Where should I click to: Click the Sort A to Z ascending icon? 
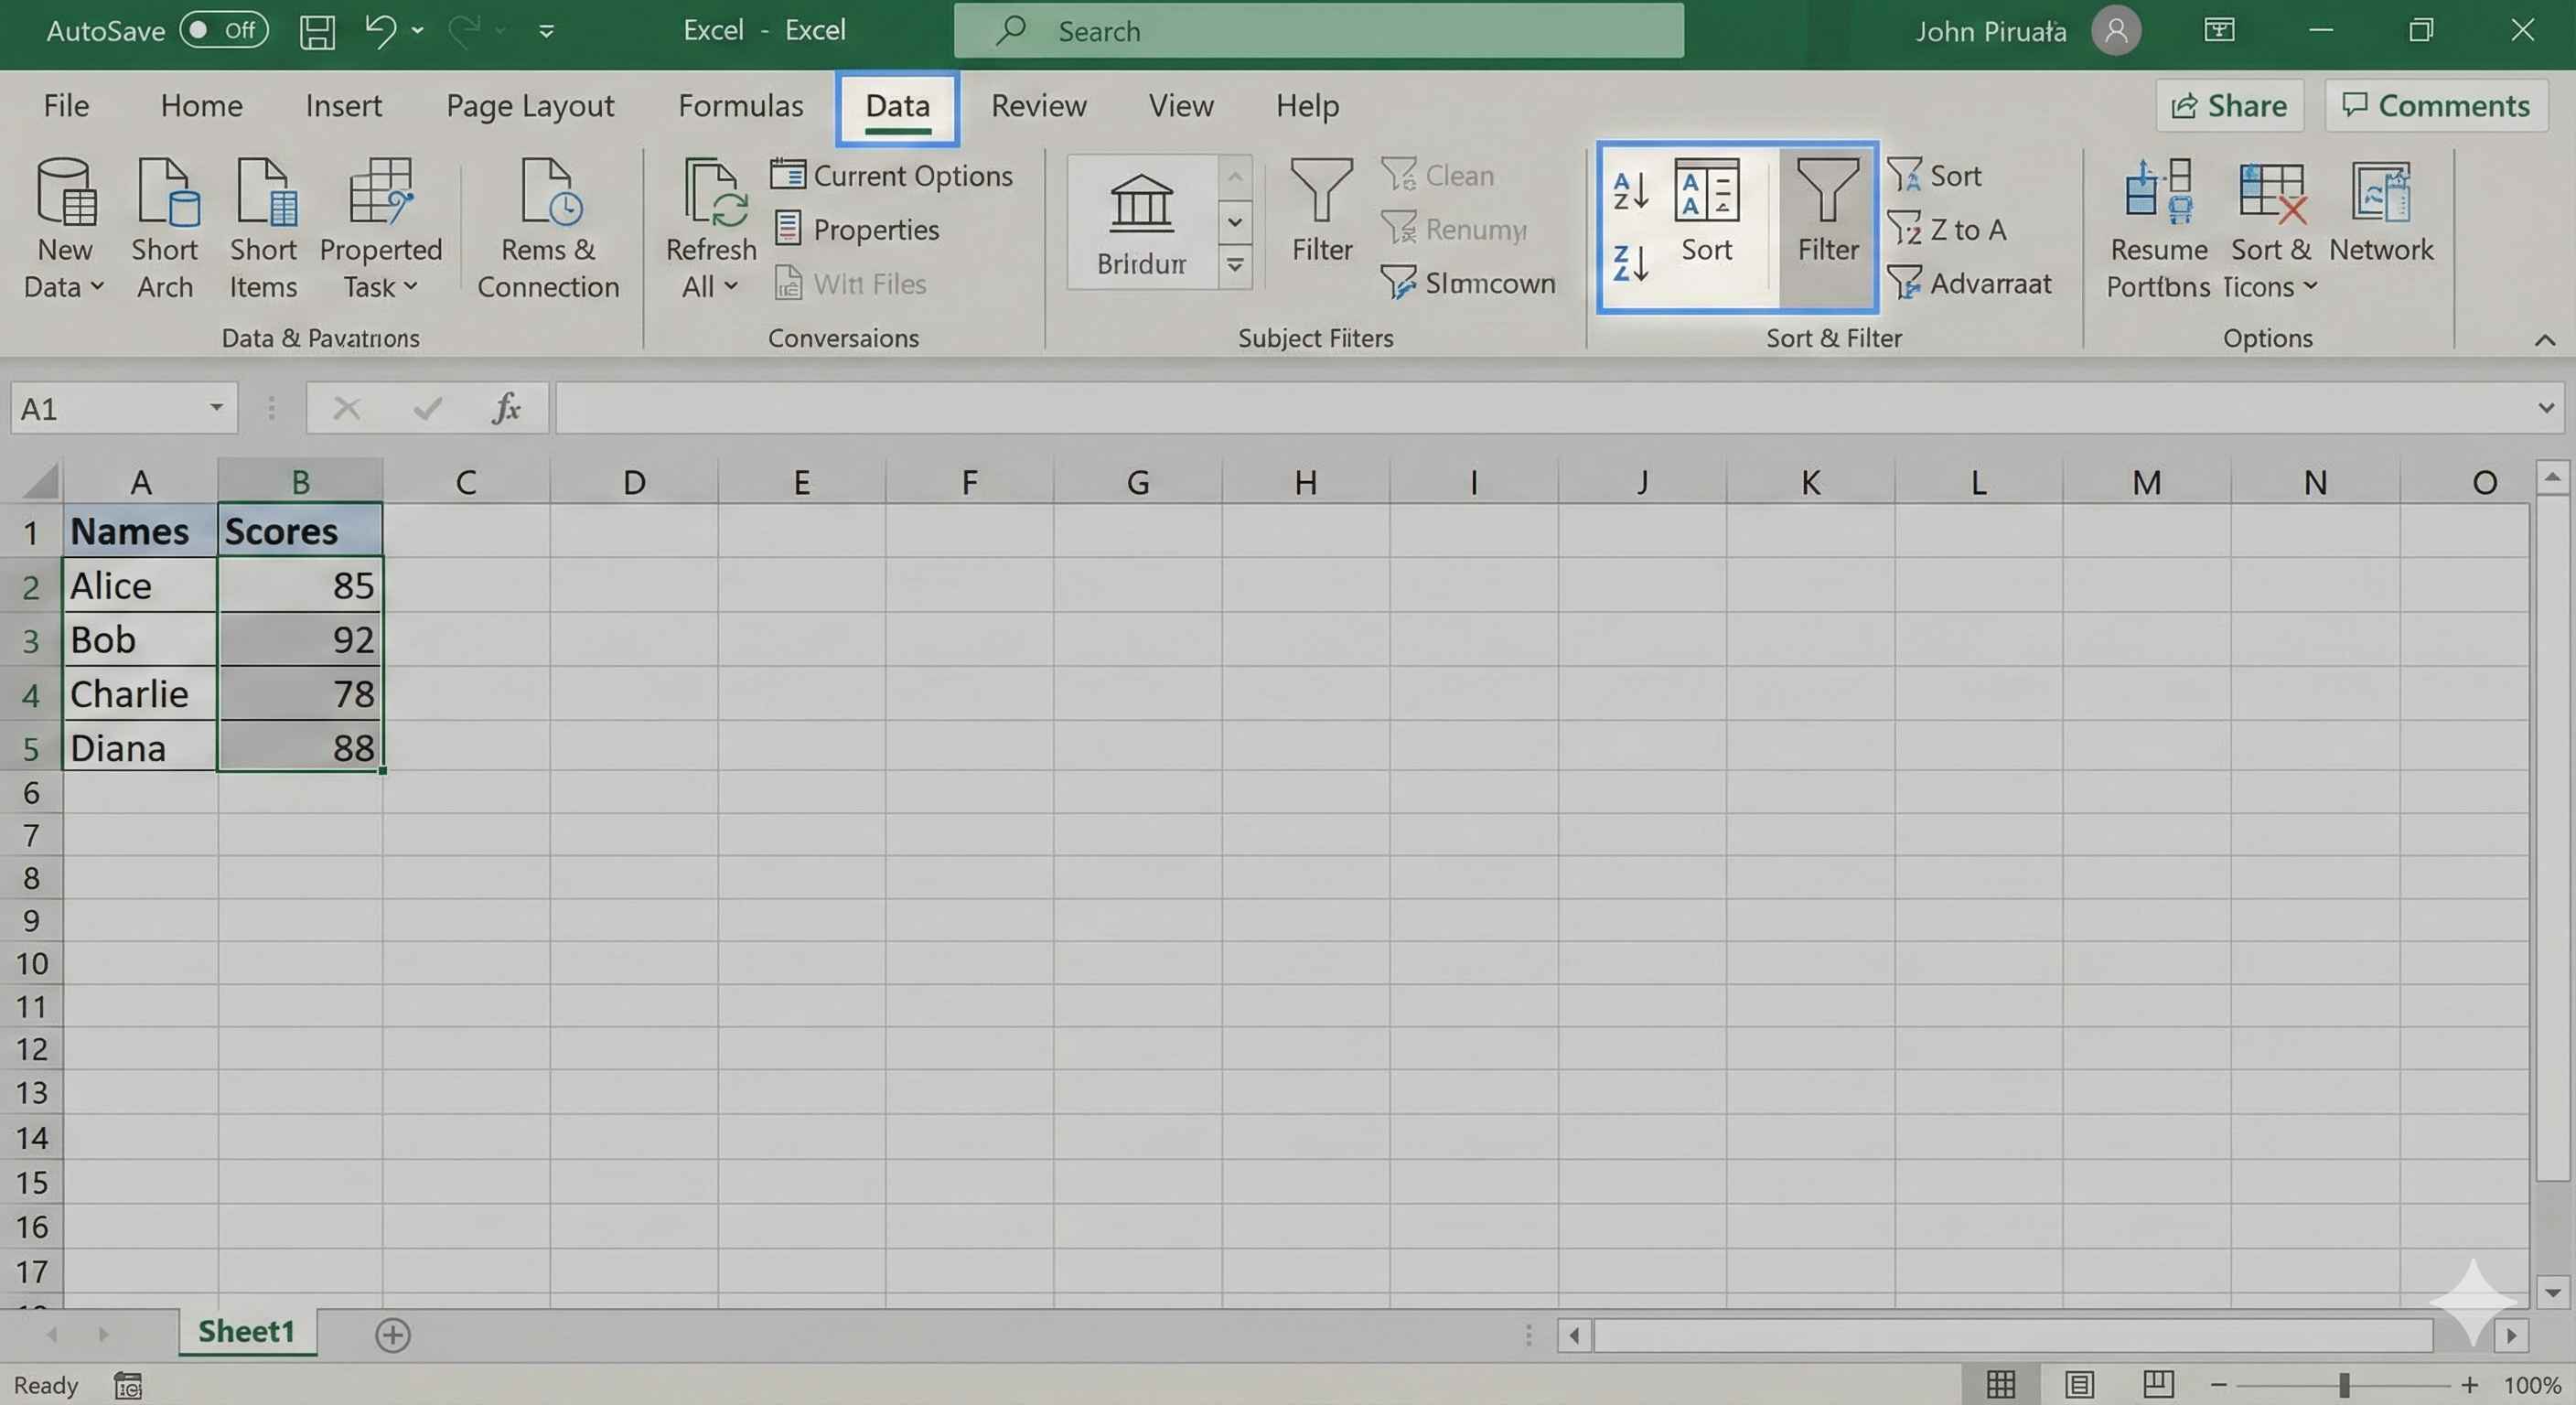[x=1630, y=190]
